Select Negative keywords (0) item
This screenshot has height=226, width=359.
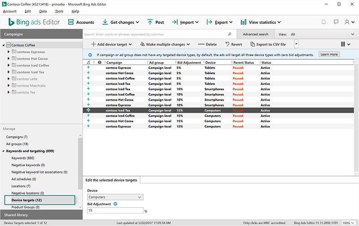[28, 165]
